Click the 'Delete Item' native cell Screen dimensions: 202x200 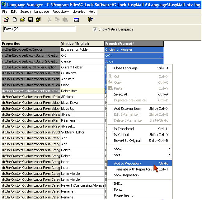(82, 91)
